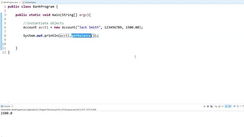This screenshot has height=137, width=244.
Task: Click the terminated launch description line
Action: (x=48, y=110)
